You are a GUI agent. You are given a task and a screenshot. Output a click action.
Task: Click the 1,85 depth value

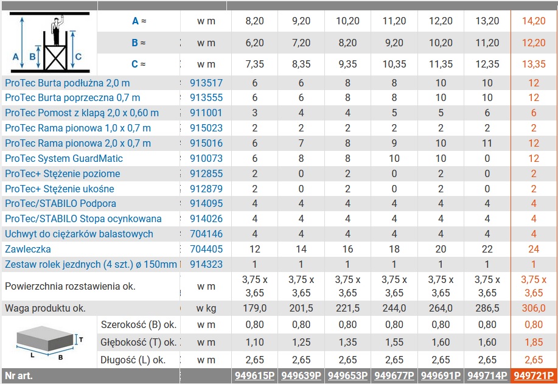534,343
